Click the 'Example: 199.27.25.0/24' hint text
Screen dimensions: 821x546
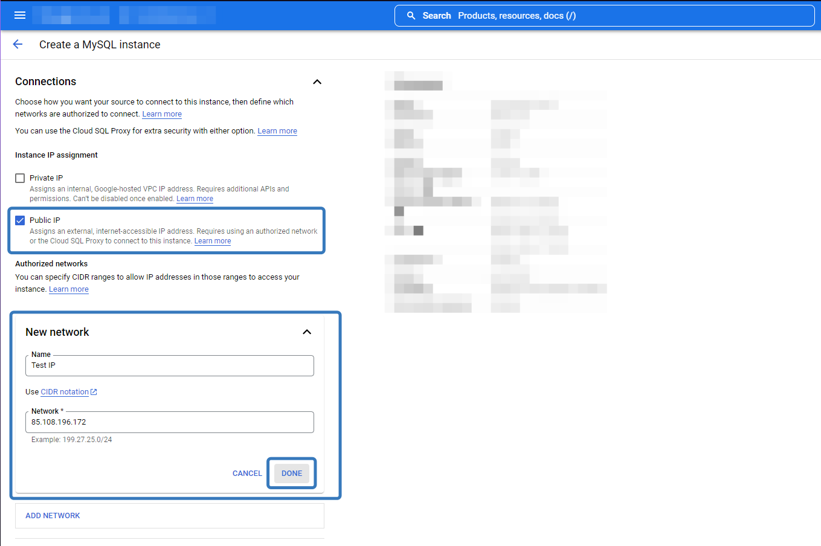71,440
